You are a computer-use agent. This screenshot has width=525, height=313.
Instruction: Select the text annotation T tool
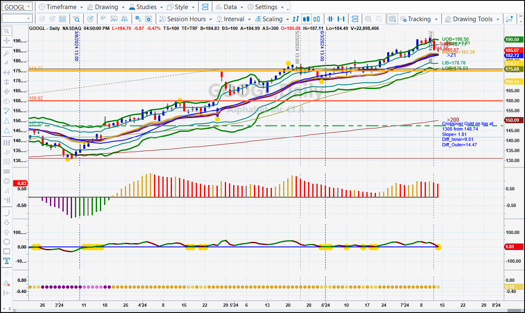click(x=7, y=261)
